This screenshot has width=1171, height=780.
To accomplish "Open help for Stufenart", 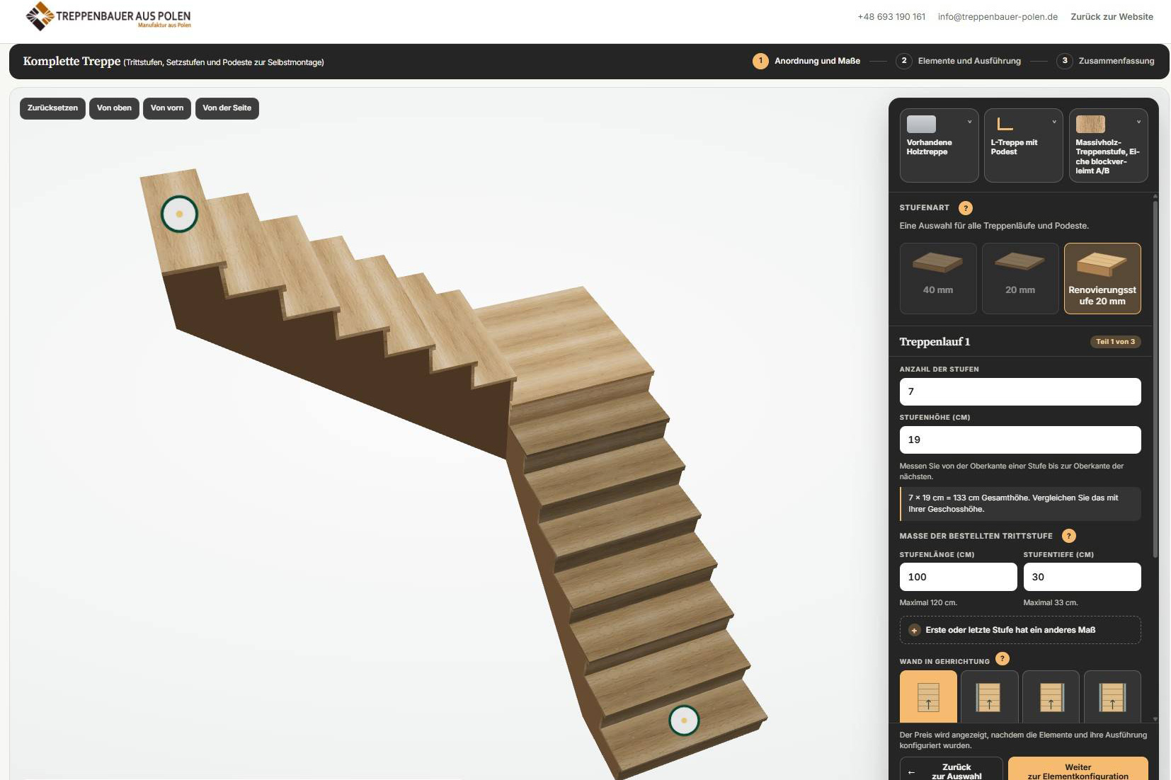I will point(965,208).
